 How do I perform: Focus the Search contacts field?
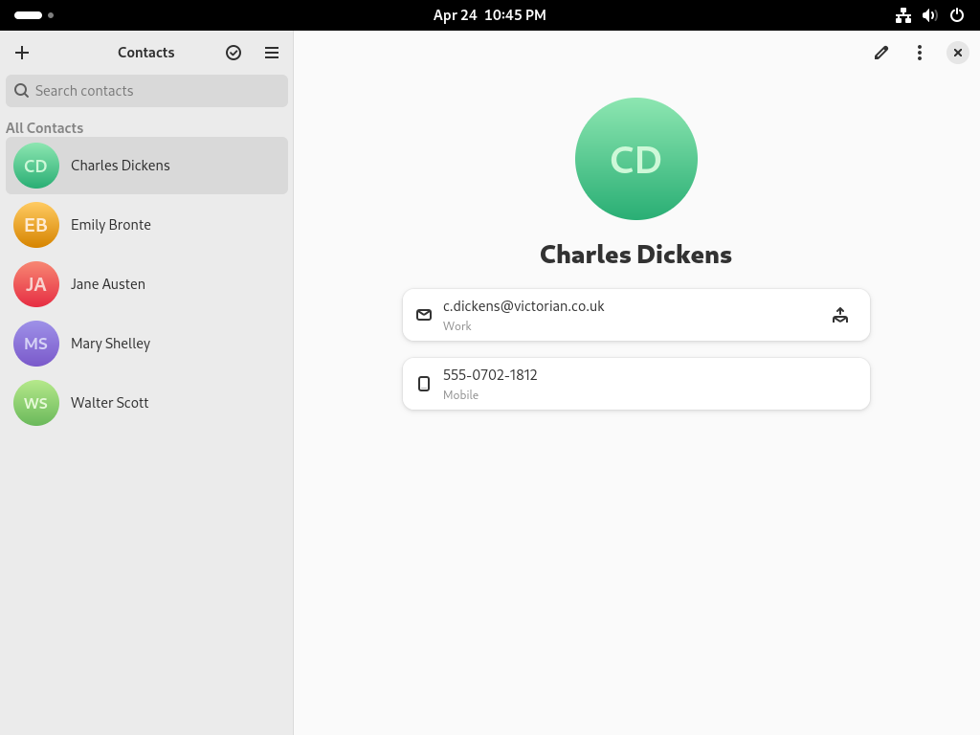(x=146, y=91)
